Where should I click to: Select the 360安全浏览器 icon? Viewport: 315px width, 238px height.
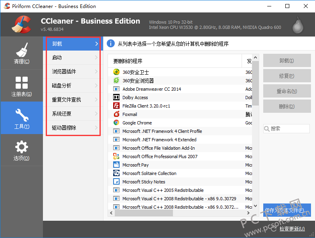tap(116, 80)
